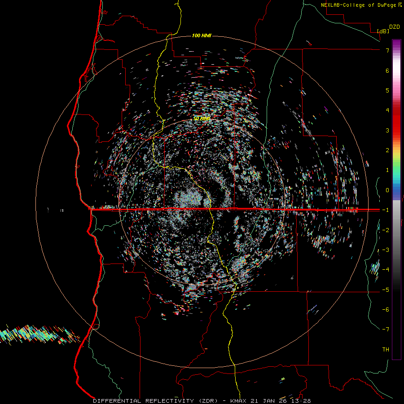
Task: Click the 1 value on the scale
Action: (387, 170)
